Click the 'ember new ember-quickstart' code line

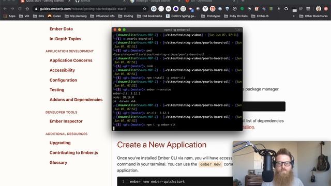[157, 181]
